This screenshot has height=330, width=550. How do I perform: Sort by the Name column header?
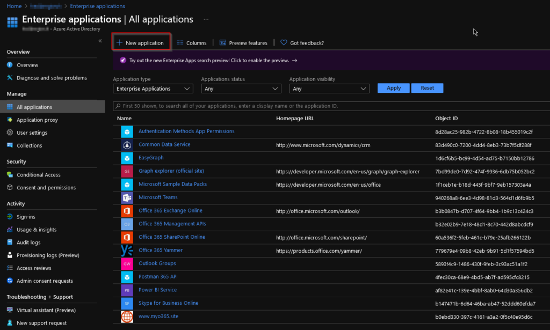(124, 119)
